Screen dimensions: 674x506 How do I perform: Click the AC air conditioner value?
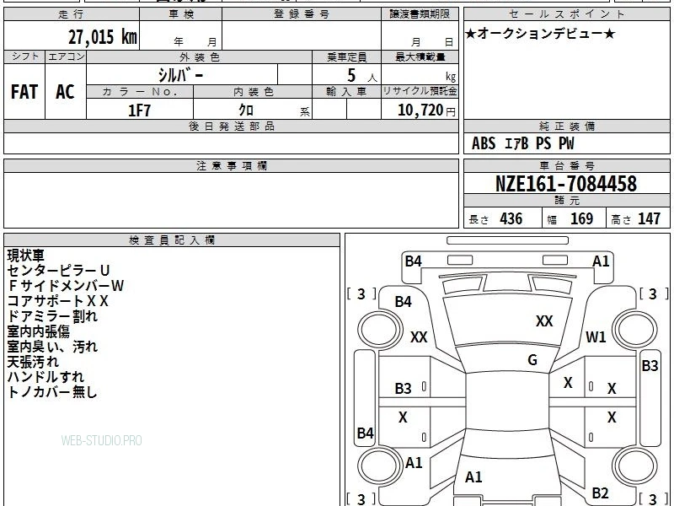pyautogui.click(x=66, y=92)
